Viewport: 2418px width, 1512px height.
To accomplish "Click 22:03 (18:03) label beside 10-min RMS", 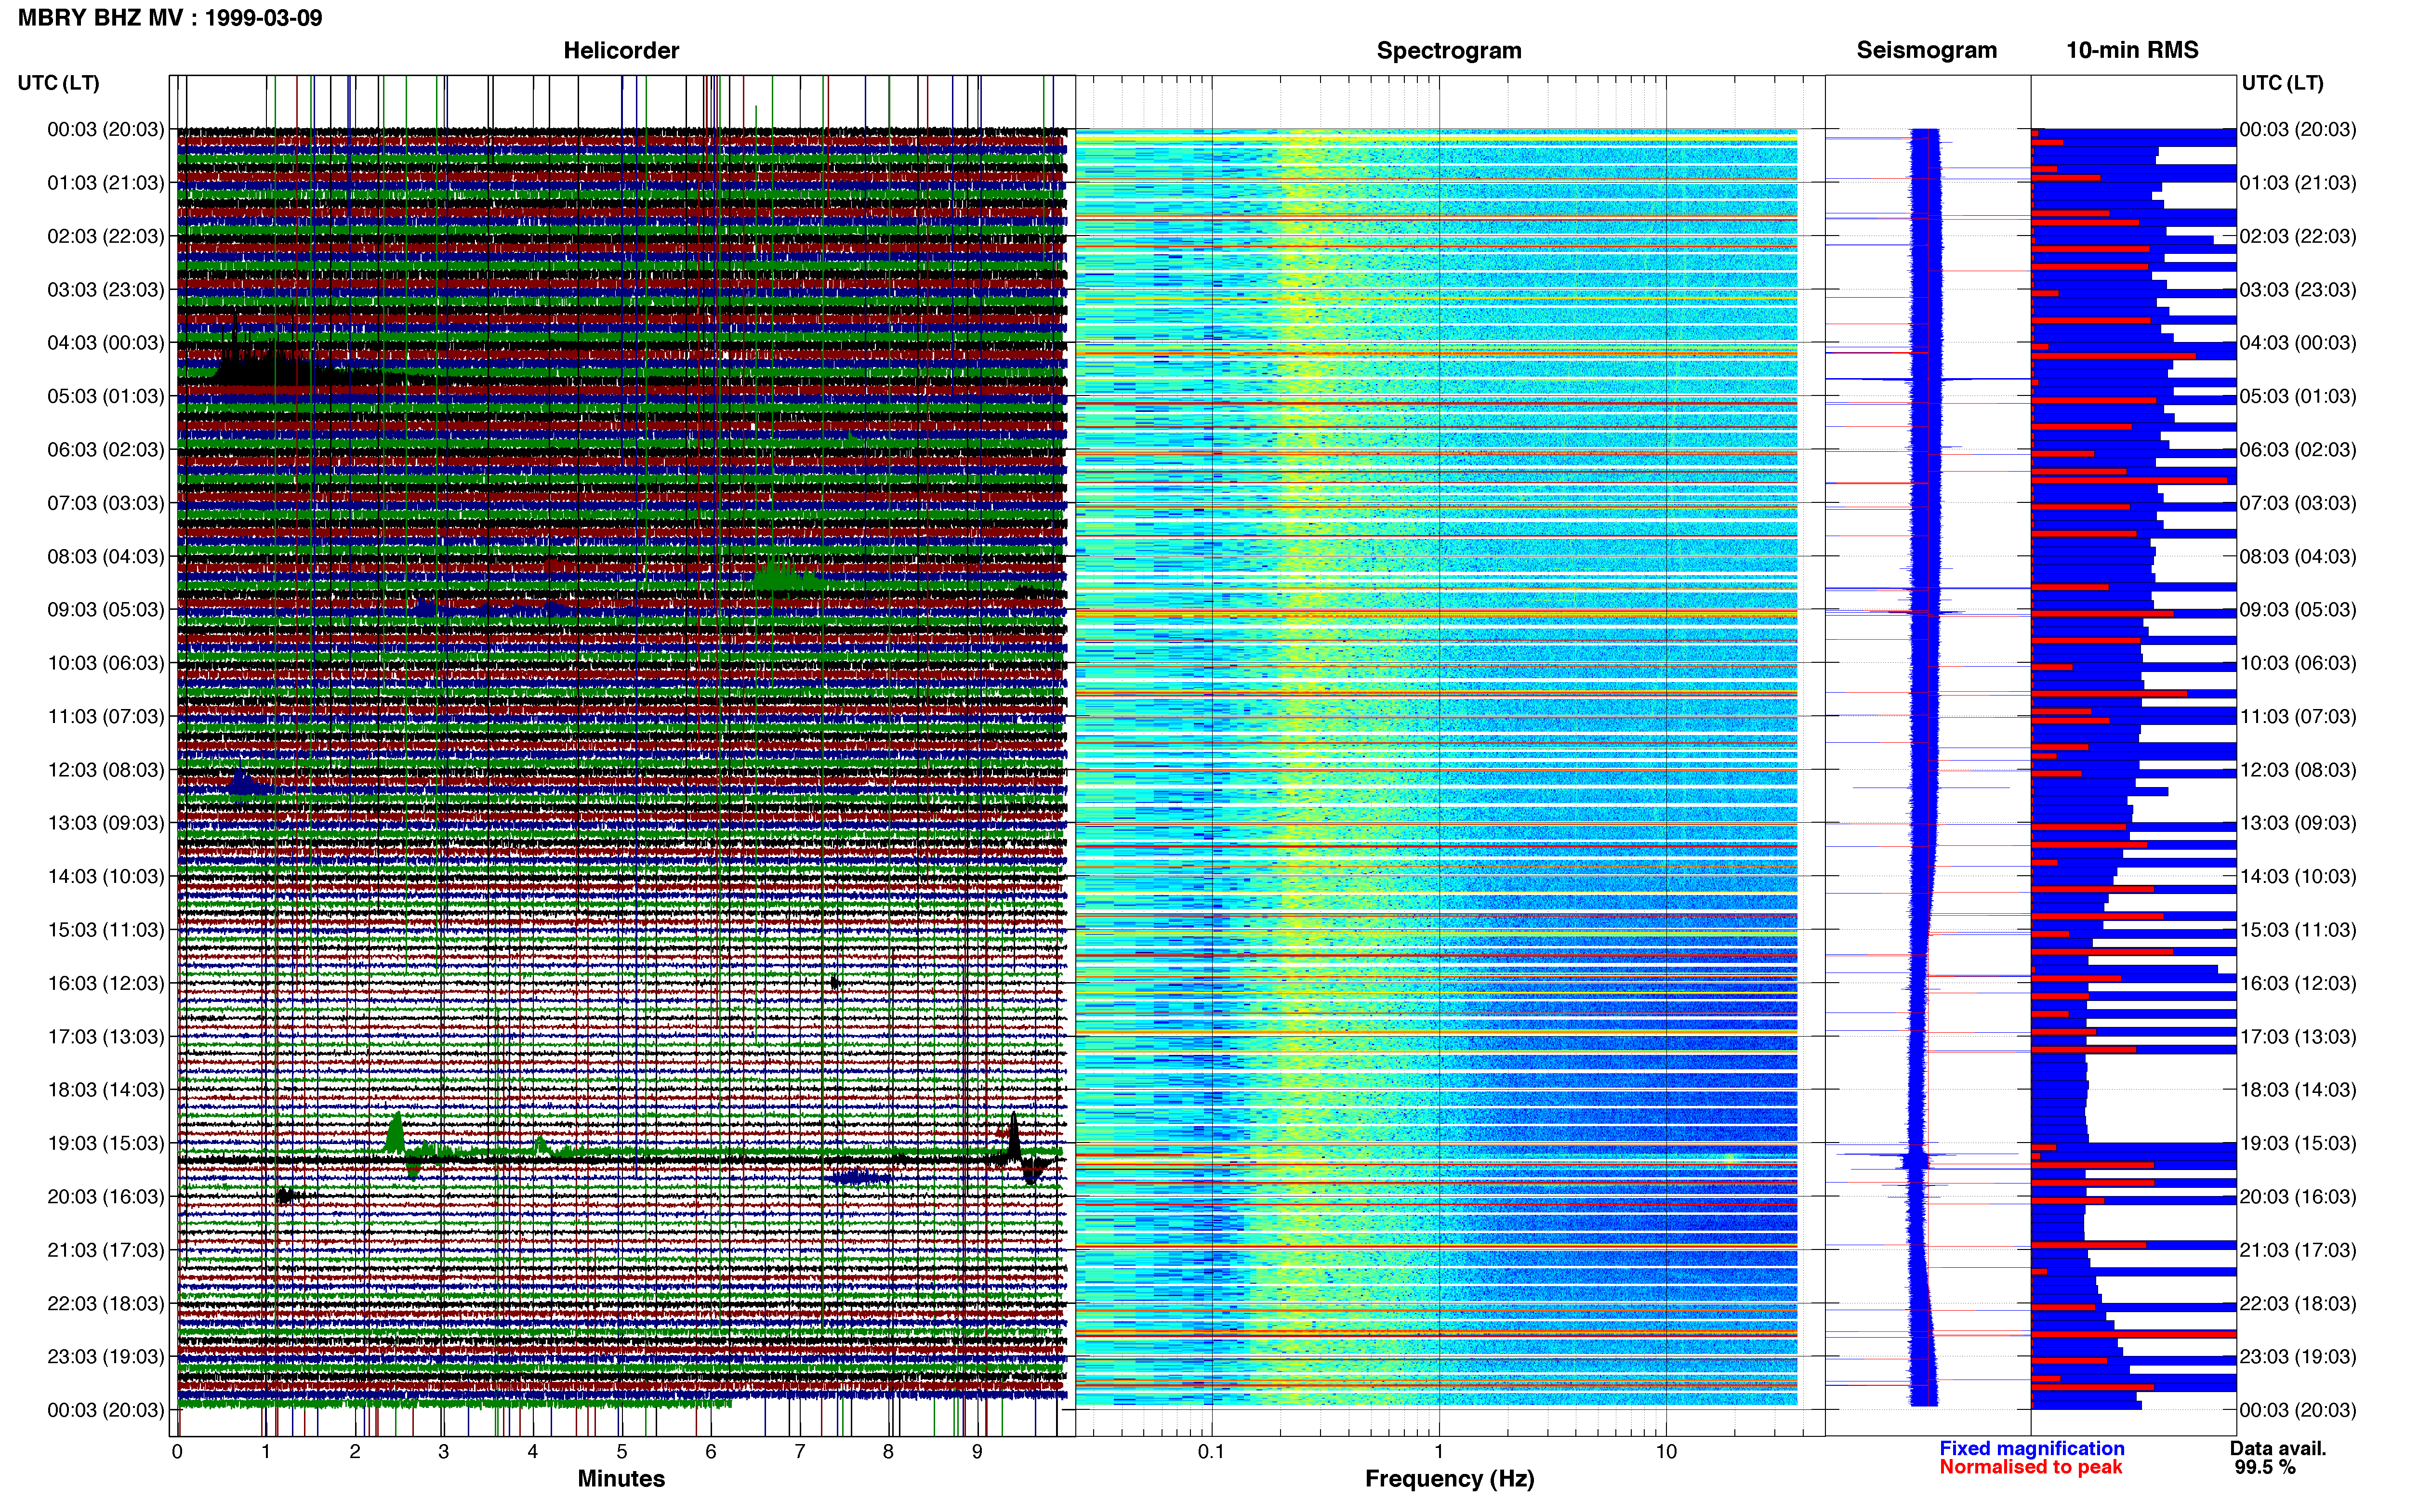I will pyautogui.click(x=2298, y=1303).
